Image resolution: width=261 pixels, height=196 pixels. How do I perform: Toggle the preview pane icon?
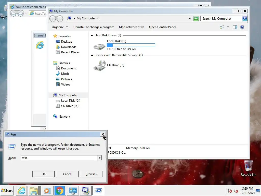point(235,27)
